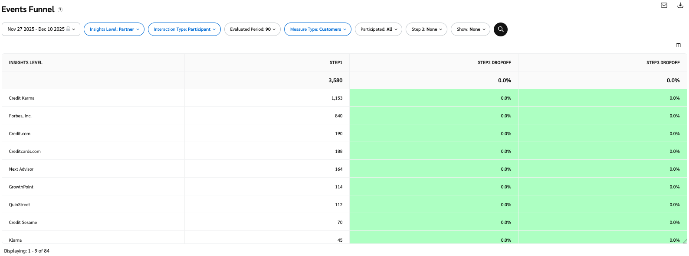Select the Credit Karma row
This screenshot has width=689, height=256.
(x=22, y=98)
